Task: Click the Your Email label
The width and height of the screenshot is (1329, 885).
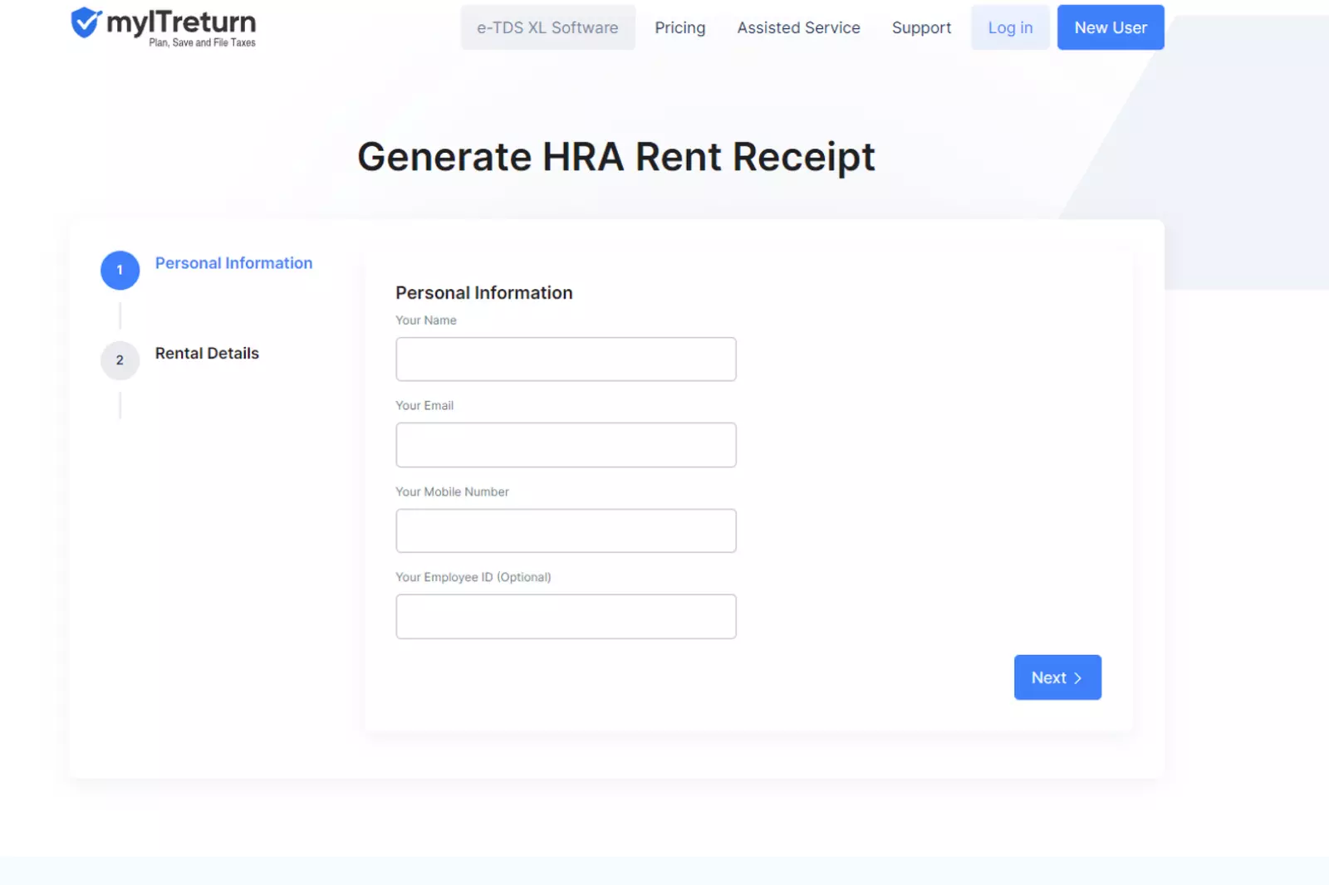Action: 424,406
